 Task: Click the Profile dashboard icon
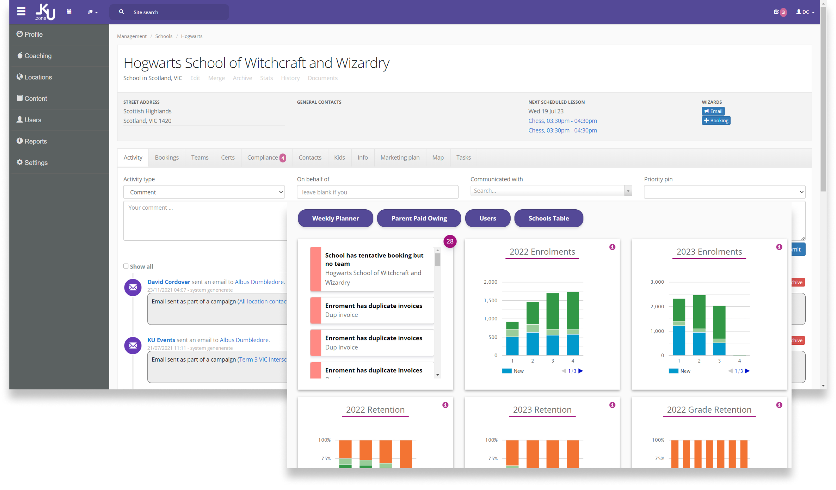(x=19, y=34)
